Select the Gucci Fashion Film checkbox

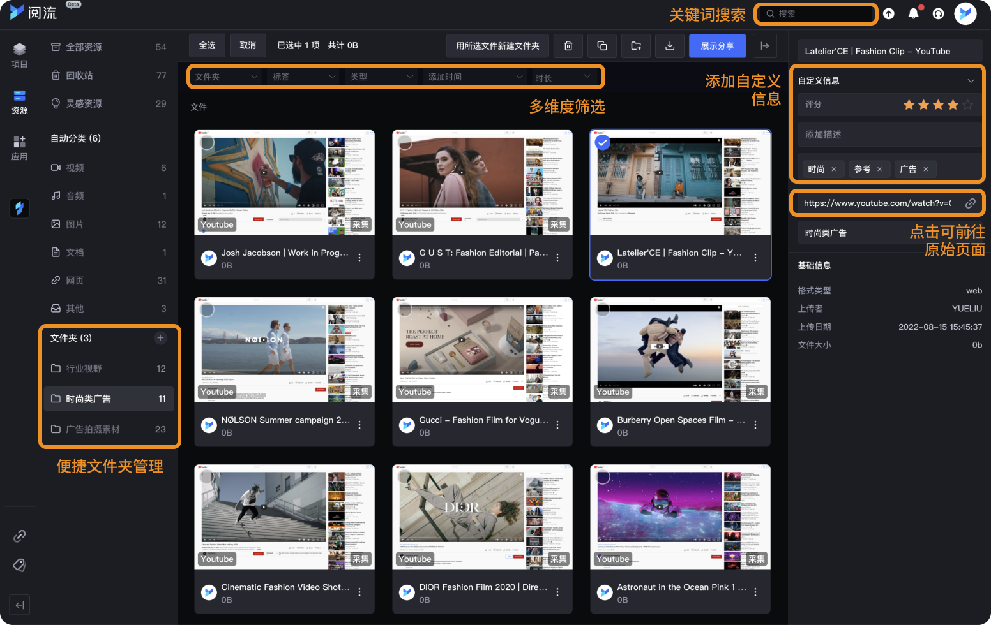click(x=405, y=309)
